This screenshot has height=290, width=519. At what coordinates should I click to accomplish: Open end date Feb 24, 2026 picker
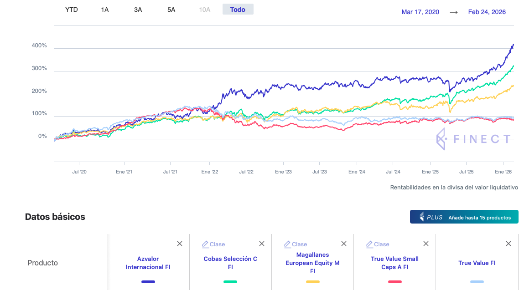pos(487,12)
